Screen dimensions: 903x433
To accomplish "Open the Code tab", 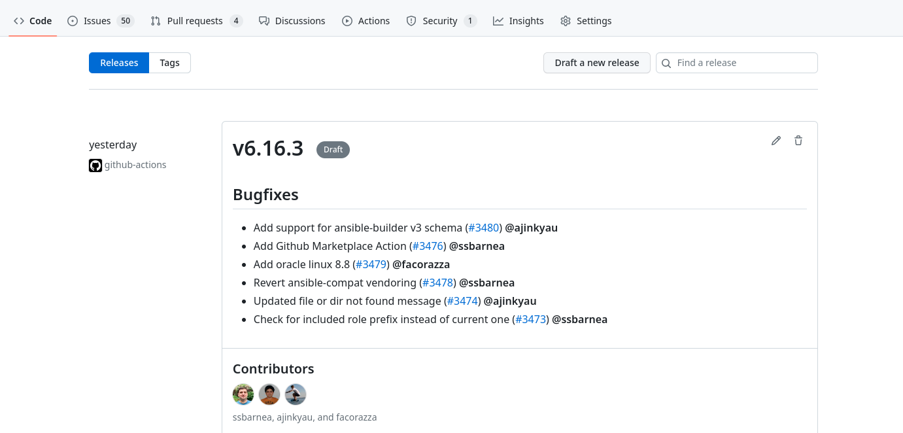I will [33, 21].
